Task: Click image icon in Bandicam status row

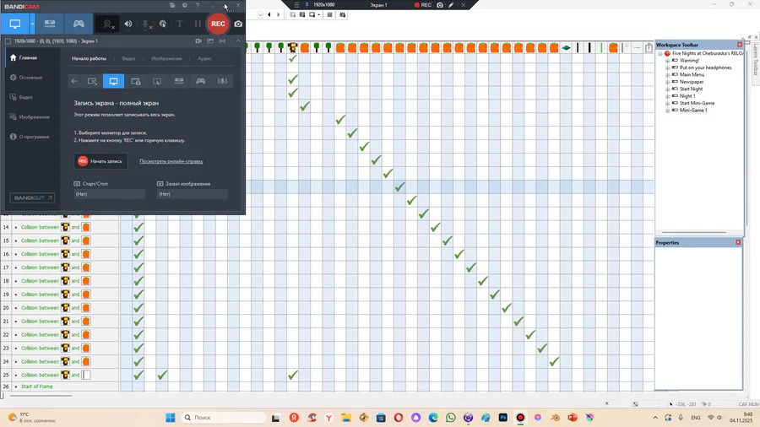Action: coord(210,41)
